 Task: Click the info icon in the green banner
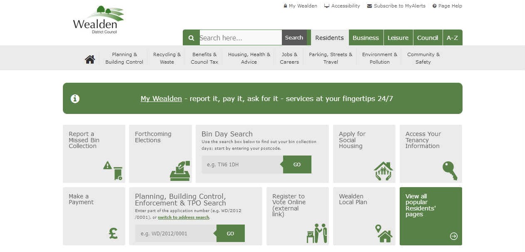(x=75, y=99)
